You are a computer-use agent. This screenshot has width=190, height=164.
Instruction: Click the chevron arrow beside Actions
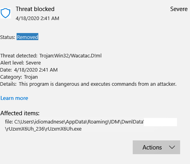172,147
